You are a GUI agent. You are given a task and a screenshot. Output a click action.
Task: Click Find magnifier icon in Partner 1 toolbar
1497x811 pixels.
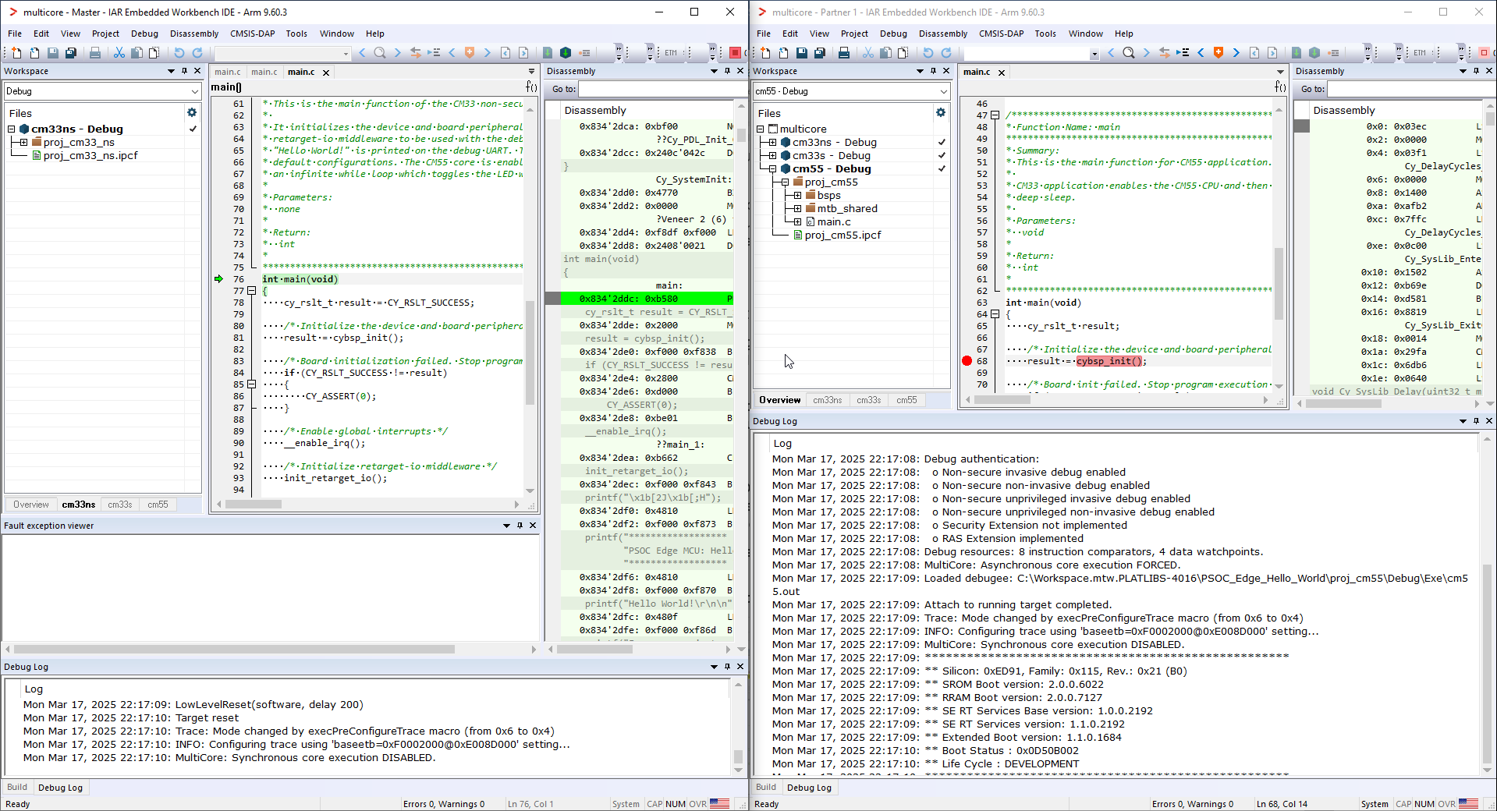[x=1128, y=53]
